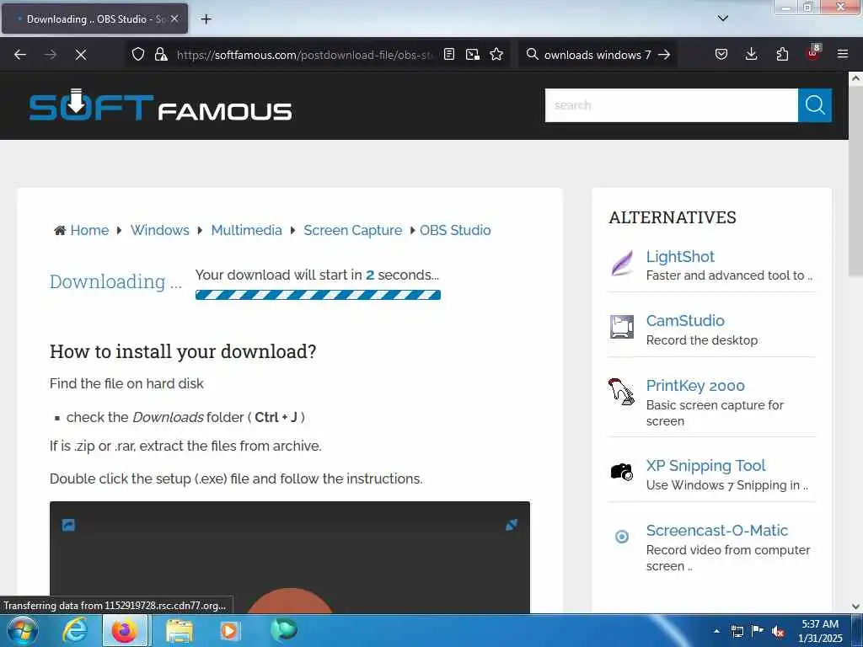Click the browser back arrow

point(20,55)
